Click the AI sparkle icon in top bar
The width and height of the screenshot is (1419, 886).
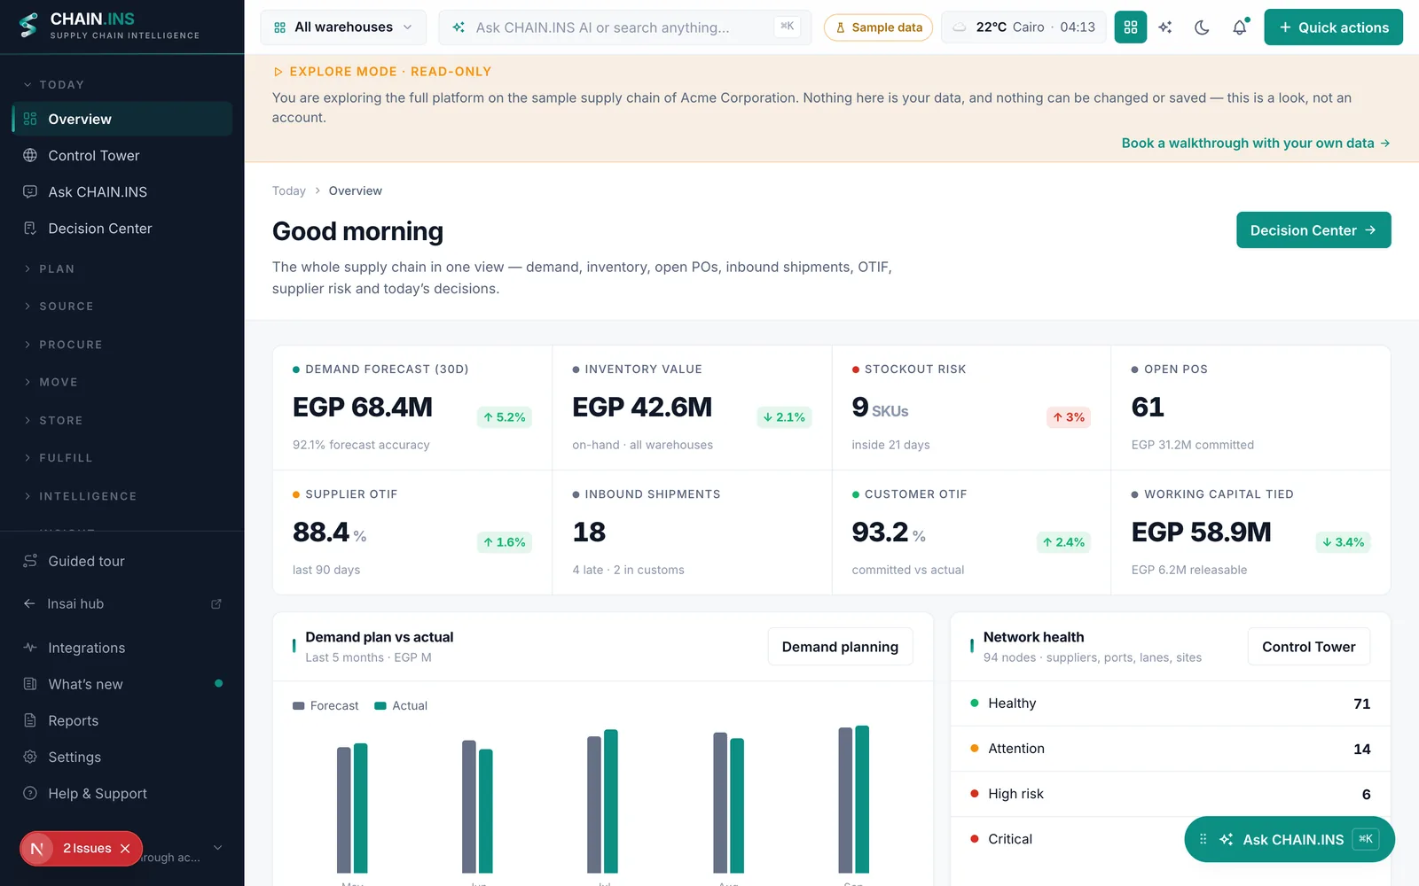click(1165, 27)
